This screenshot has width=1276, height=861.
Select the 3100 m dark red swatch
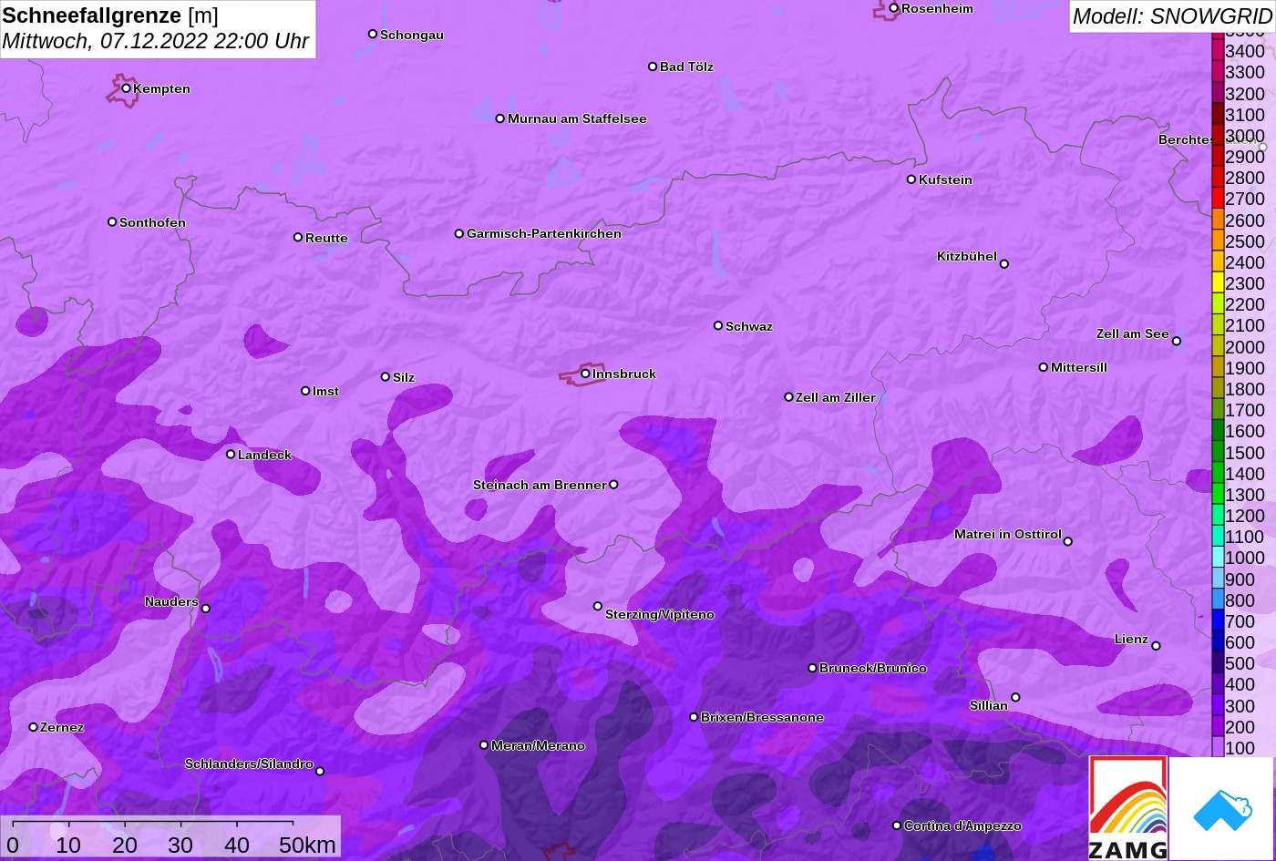1218,114
